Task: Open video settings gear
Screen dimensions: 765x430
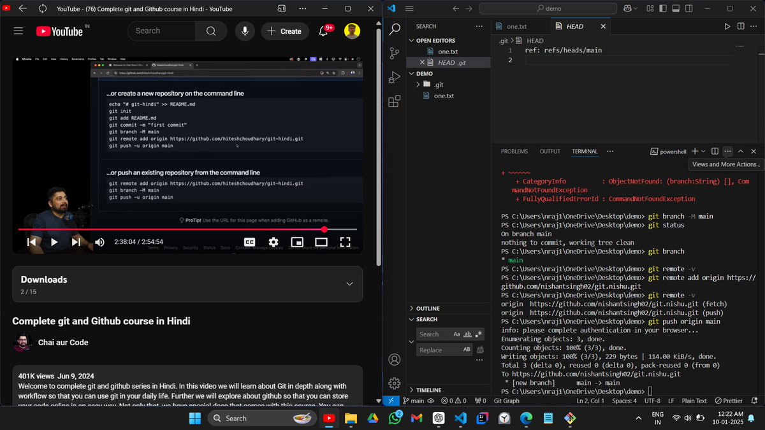Action: (x=273, y=242)
